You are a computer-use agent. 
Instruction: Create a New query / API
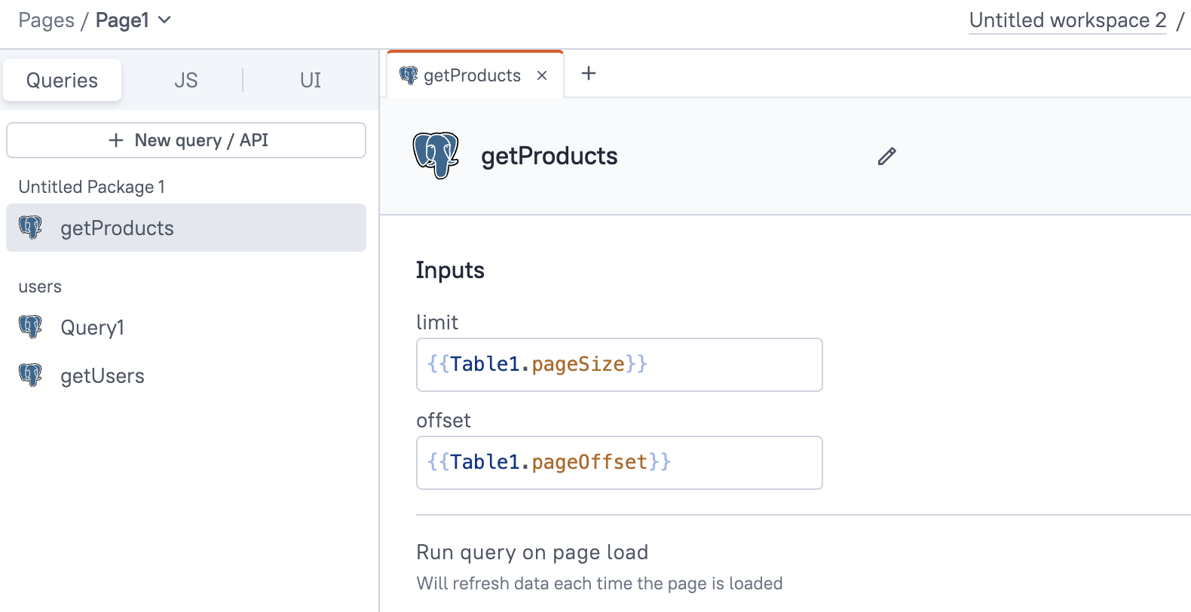(x=186, y=140)
